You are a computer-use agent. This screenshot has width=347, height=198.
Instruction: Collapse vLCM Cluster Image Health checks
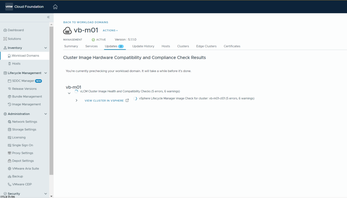point(69,93)
